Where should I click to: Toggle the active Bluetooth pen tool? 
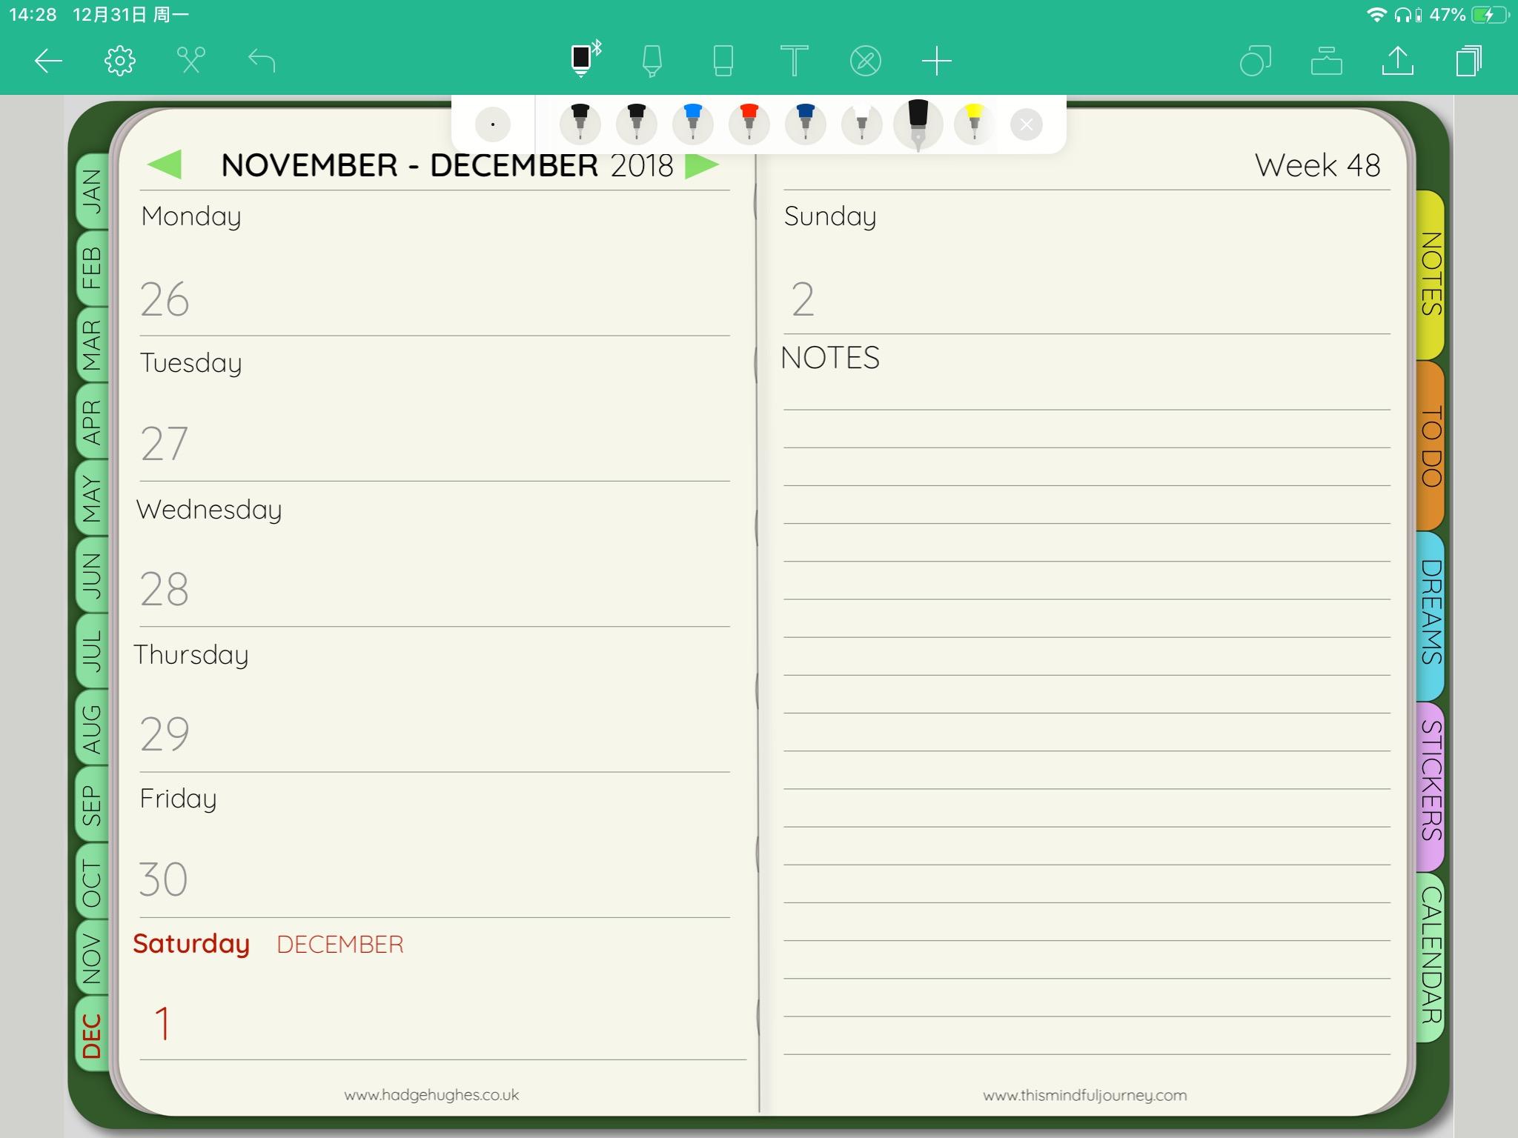pos(583,61)
